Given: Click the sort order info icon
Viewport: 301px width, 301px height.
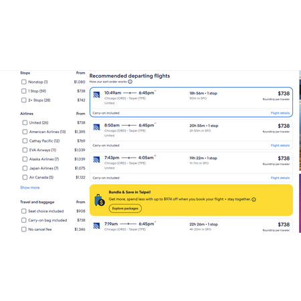Looking at the screenshot, I should [x=130, y=82].
